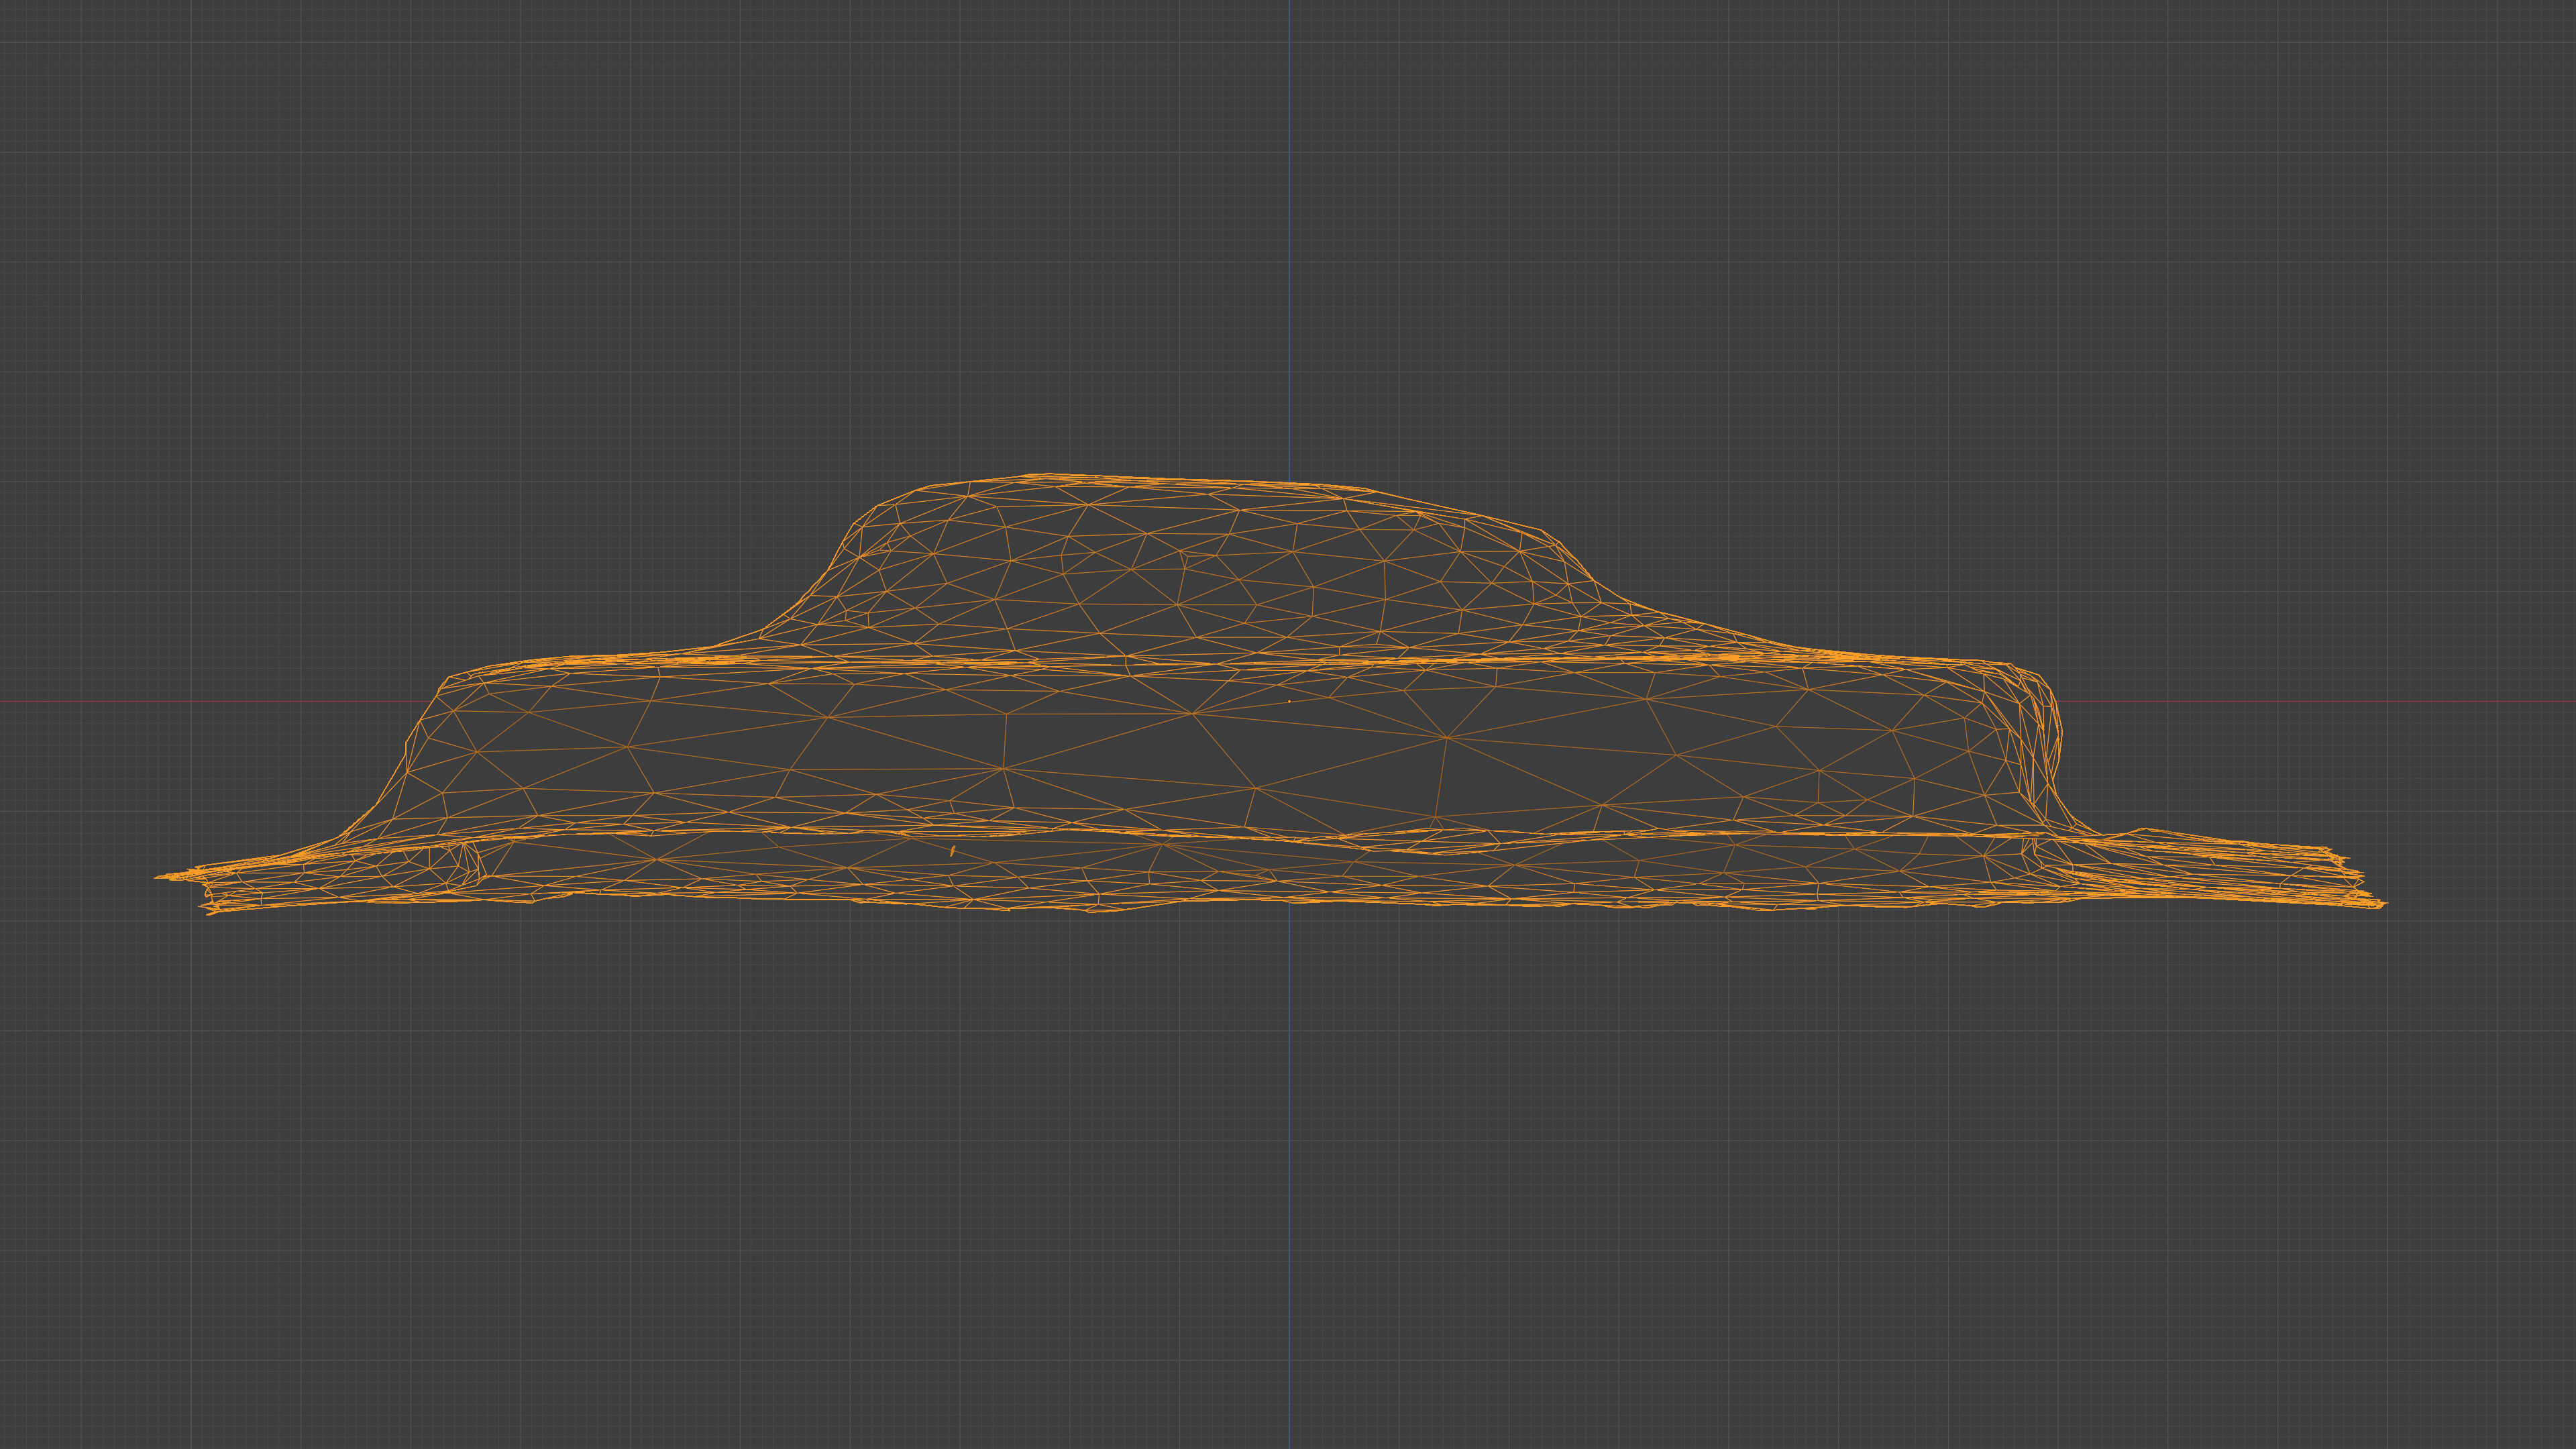Click the orange origin dot at mesh center

(1289, 701)
